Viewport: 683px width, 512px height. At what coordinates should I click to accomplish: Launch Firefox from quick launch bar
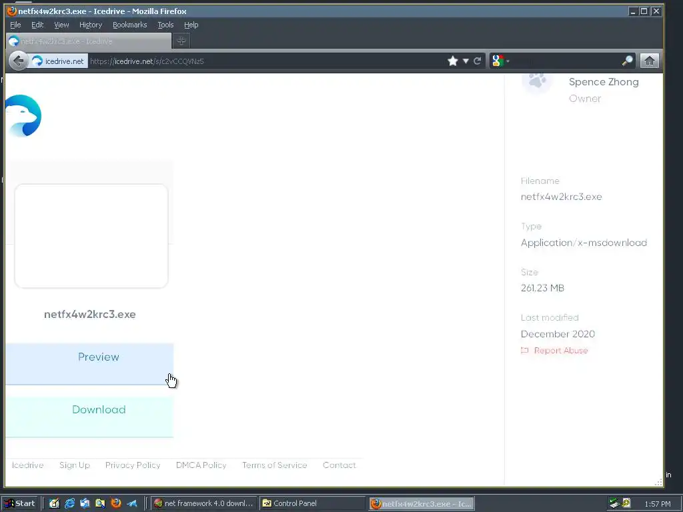tap(116, 503)
